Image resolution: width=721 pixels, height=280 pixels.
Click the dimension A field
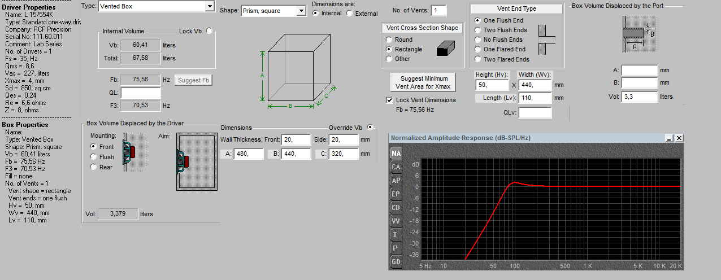click(x=249, y=154)
